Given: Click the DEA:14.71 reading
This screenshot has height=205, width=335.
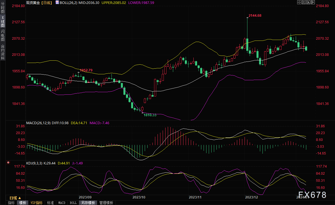Looking at the screenshot, I should (x=79, y=123).
